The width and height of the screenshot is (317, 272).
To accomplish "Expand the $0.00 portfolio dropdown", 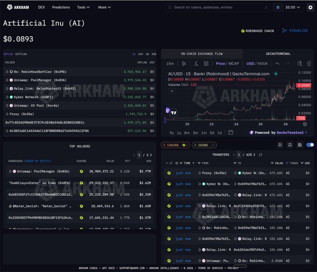I will point(292,7).
